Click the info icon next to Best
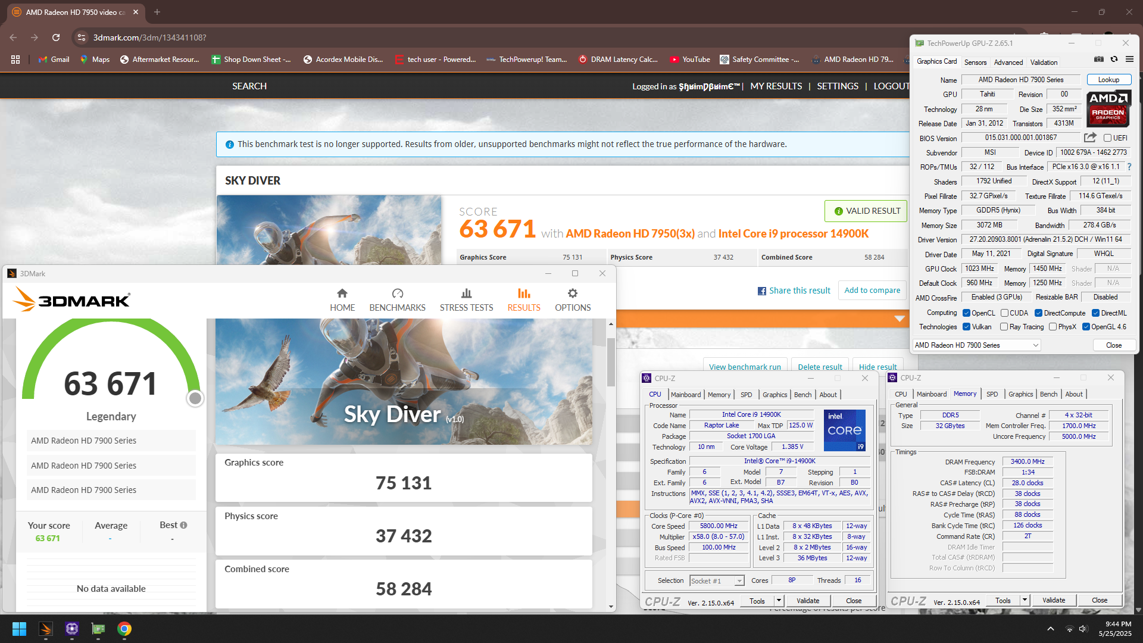1143x643 pixels. [x=183, y=525]
